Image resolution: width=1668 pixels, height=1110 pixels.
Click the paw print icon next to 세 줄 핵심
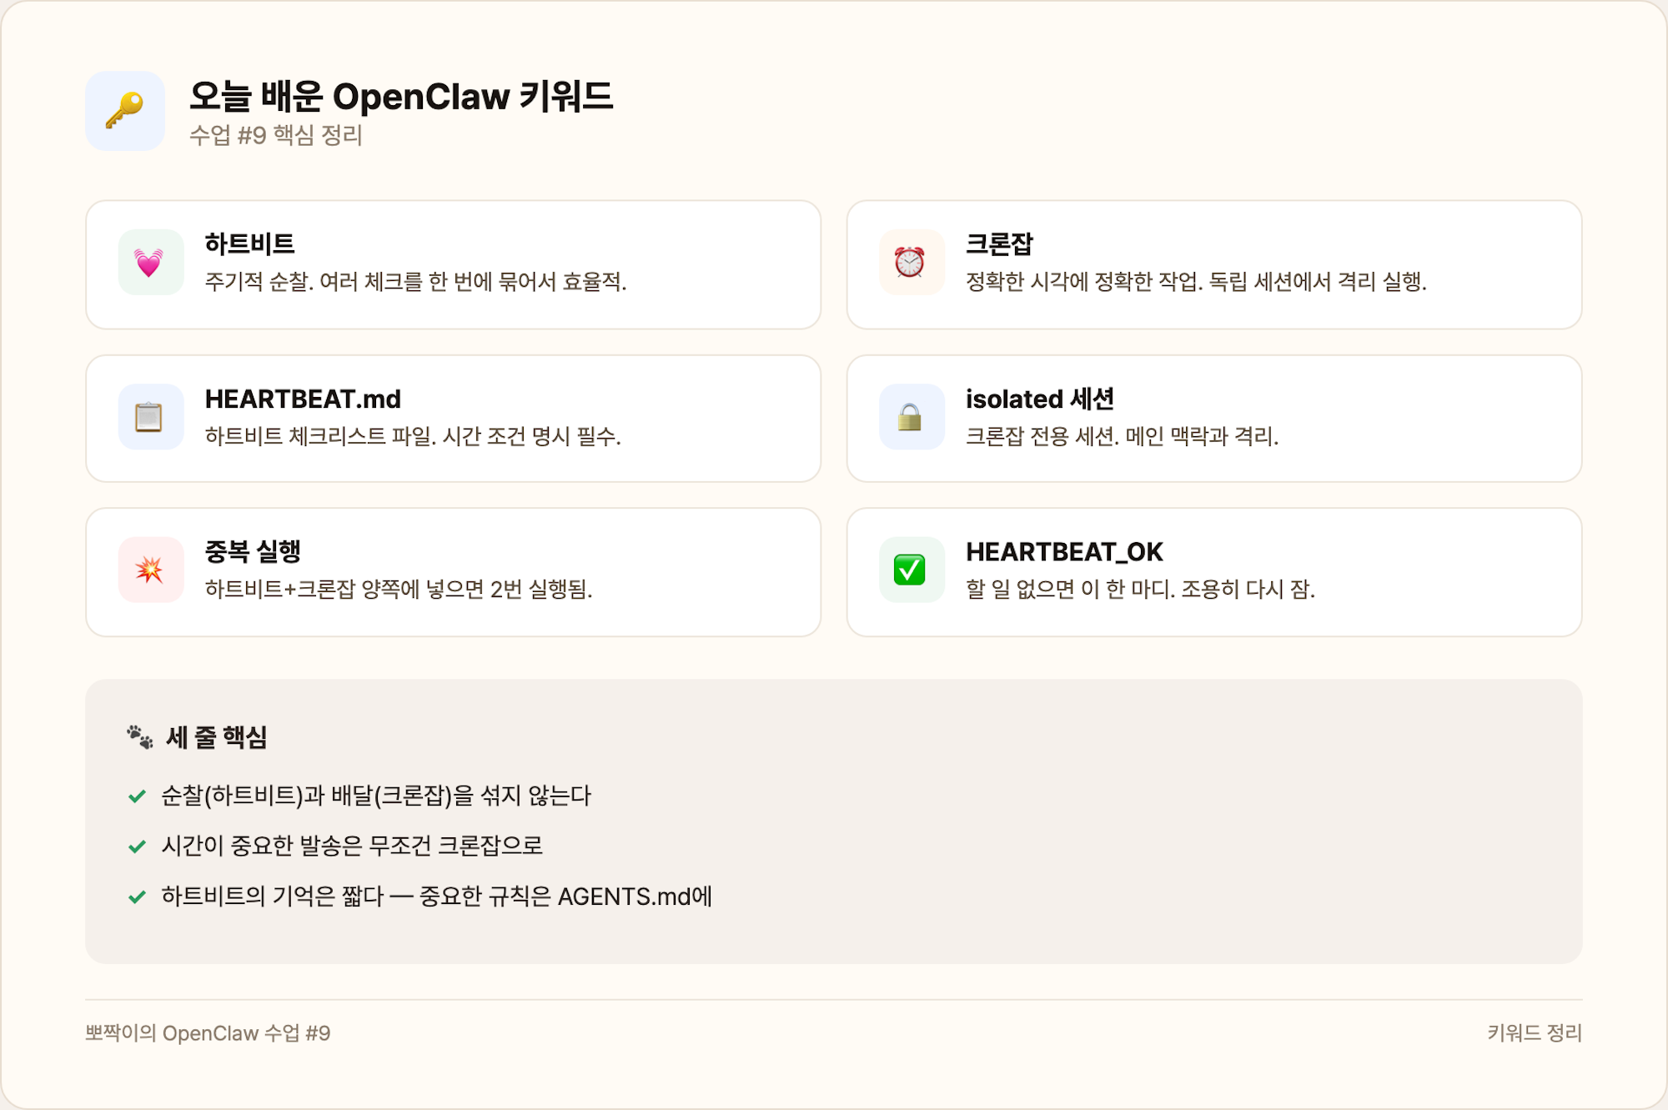138,735
